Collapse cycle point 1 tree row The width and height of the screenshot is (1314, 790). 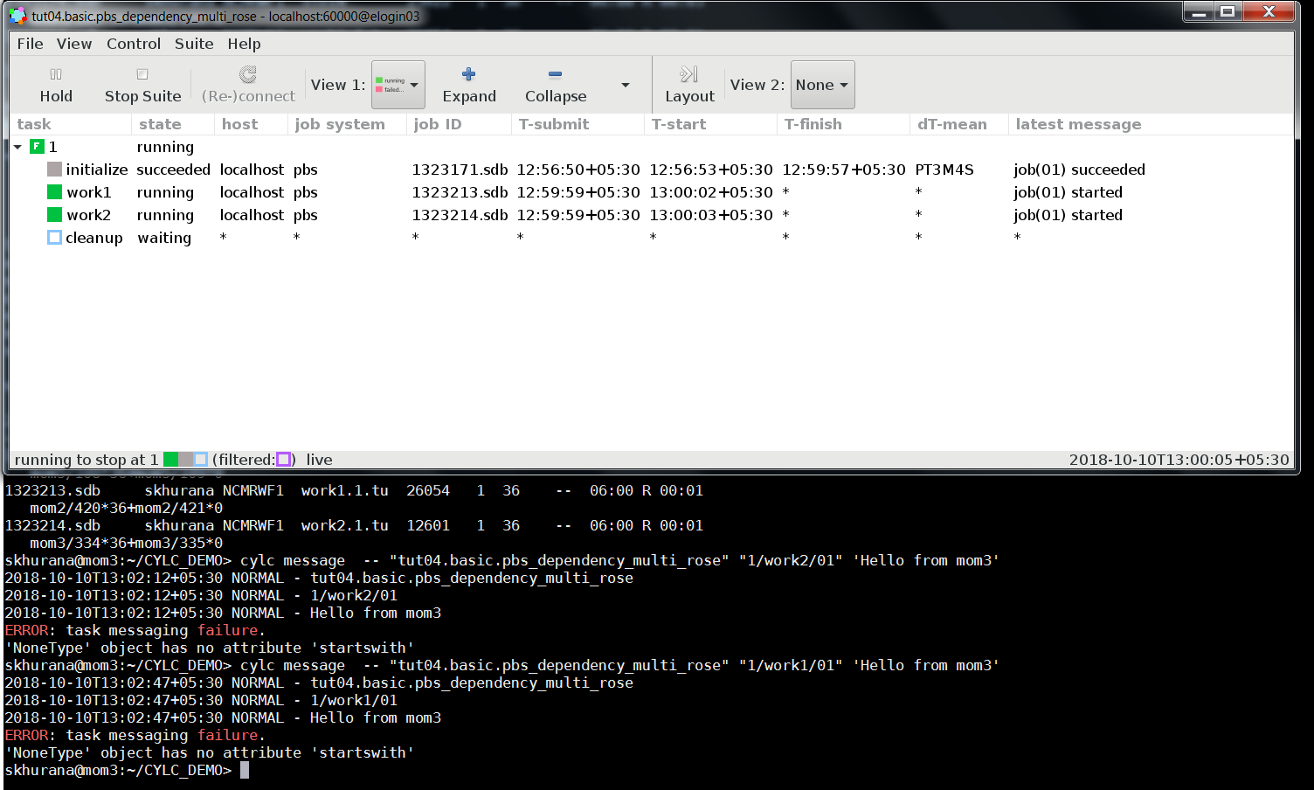click(x=17, y=147)
